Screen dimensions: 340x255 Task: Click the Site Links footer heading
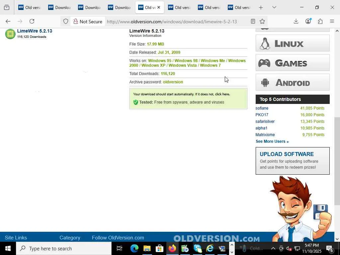16,238
